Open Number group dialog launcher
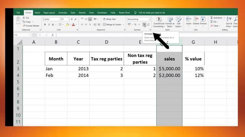The image size is (245, 137). (150, 30)
